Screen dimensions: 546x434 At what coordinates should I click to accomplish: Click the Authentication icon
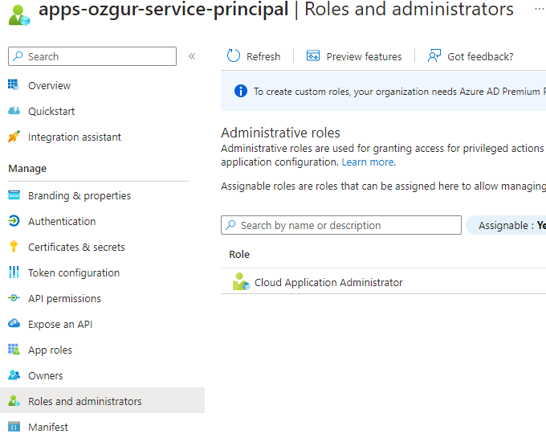tap(14, 221)
